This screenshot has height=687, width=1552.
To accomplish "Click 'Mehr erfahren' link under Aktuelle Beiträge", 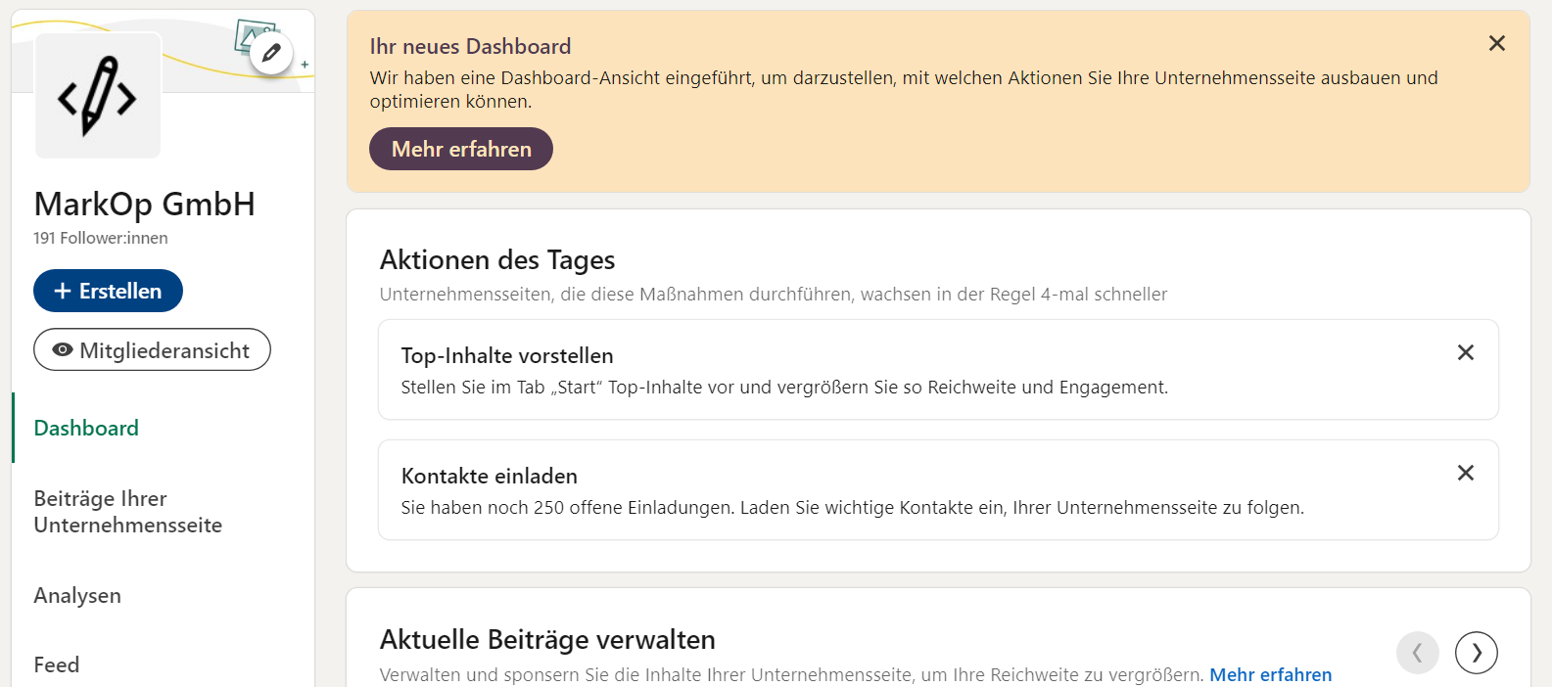I will (1270, 674).
